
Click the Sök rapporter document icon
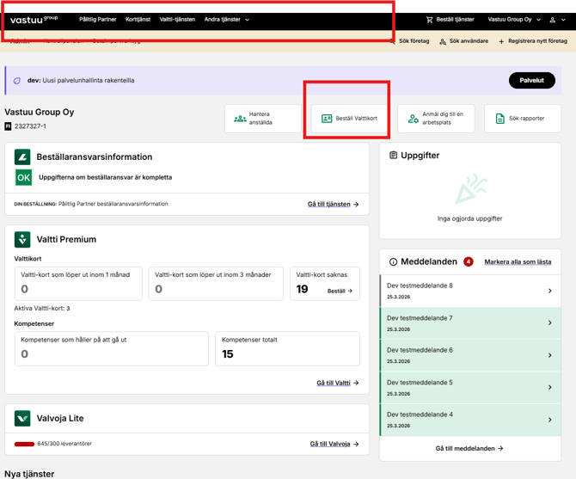(500, 119)
